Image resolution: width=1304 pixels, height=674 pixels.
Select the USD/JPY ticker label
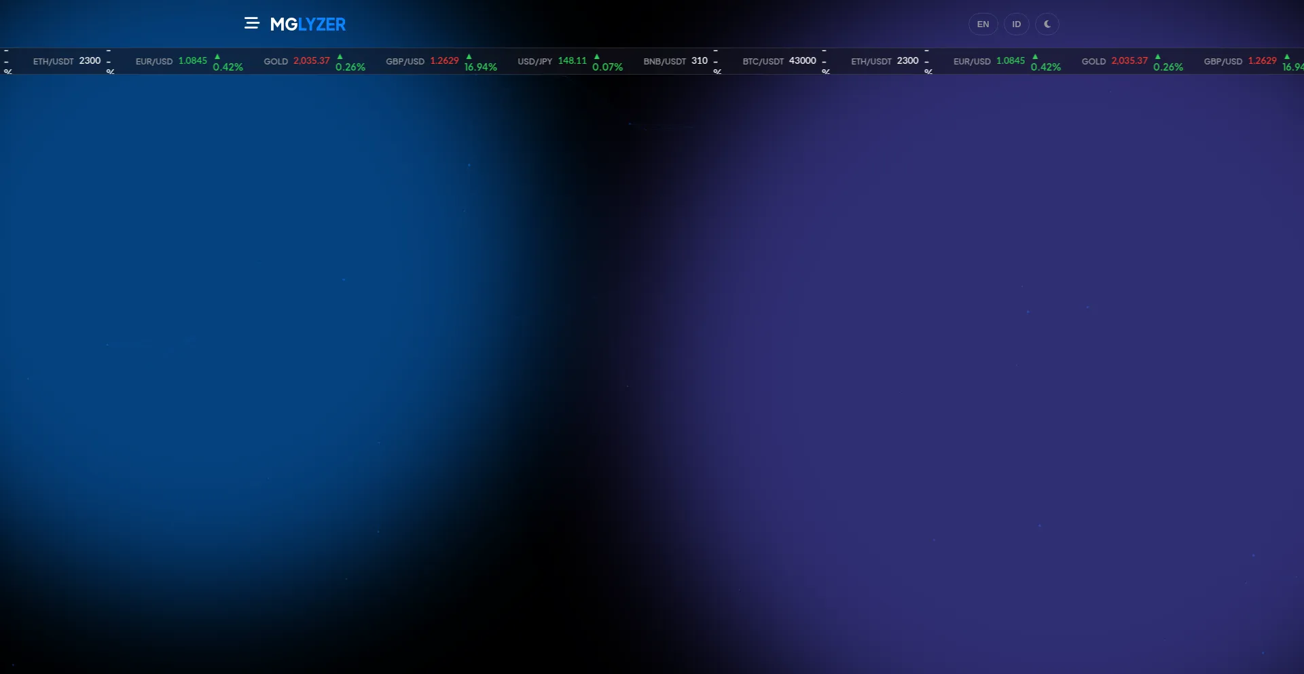tap(535, 61)
